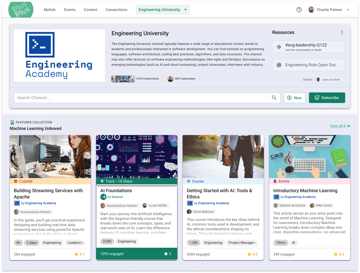The height and width of the screenshot is (273, 360).
Task: Open the AI Foundations title
Action: coord(116,191)
